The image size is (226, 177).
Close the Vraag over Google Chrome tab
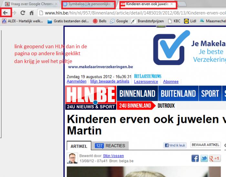(x=56, y=4)
